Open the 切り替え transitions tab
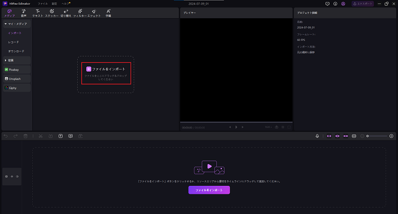The width and height of the screenshot is (398, 214). tap(66, 13)
